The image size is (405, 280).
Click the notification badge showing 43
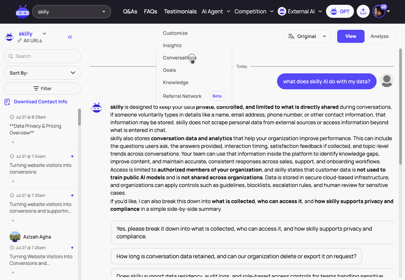coord(383,7)
